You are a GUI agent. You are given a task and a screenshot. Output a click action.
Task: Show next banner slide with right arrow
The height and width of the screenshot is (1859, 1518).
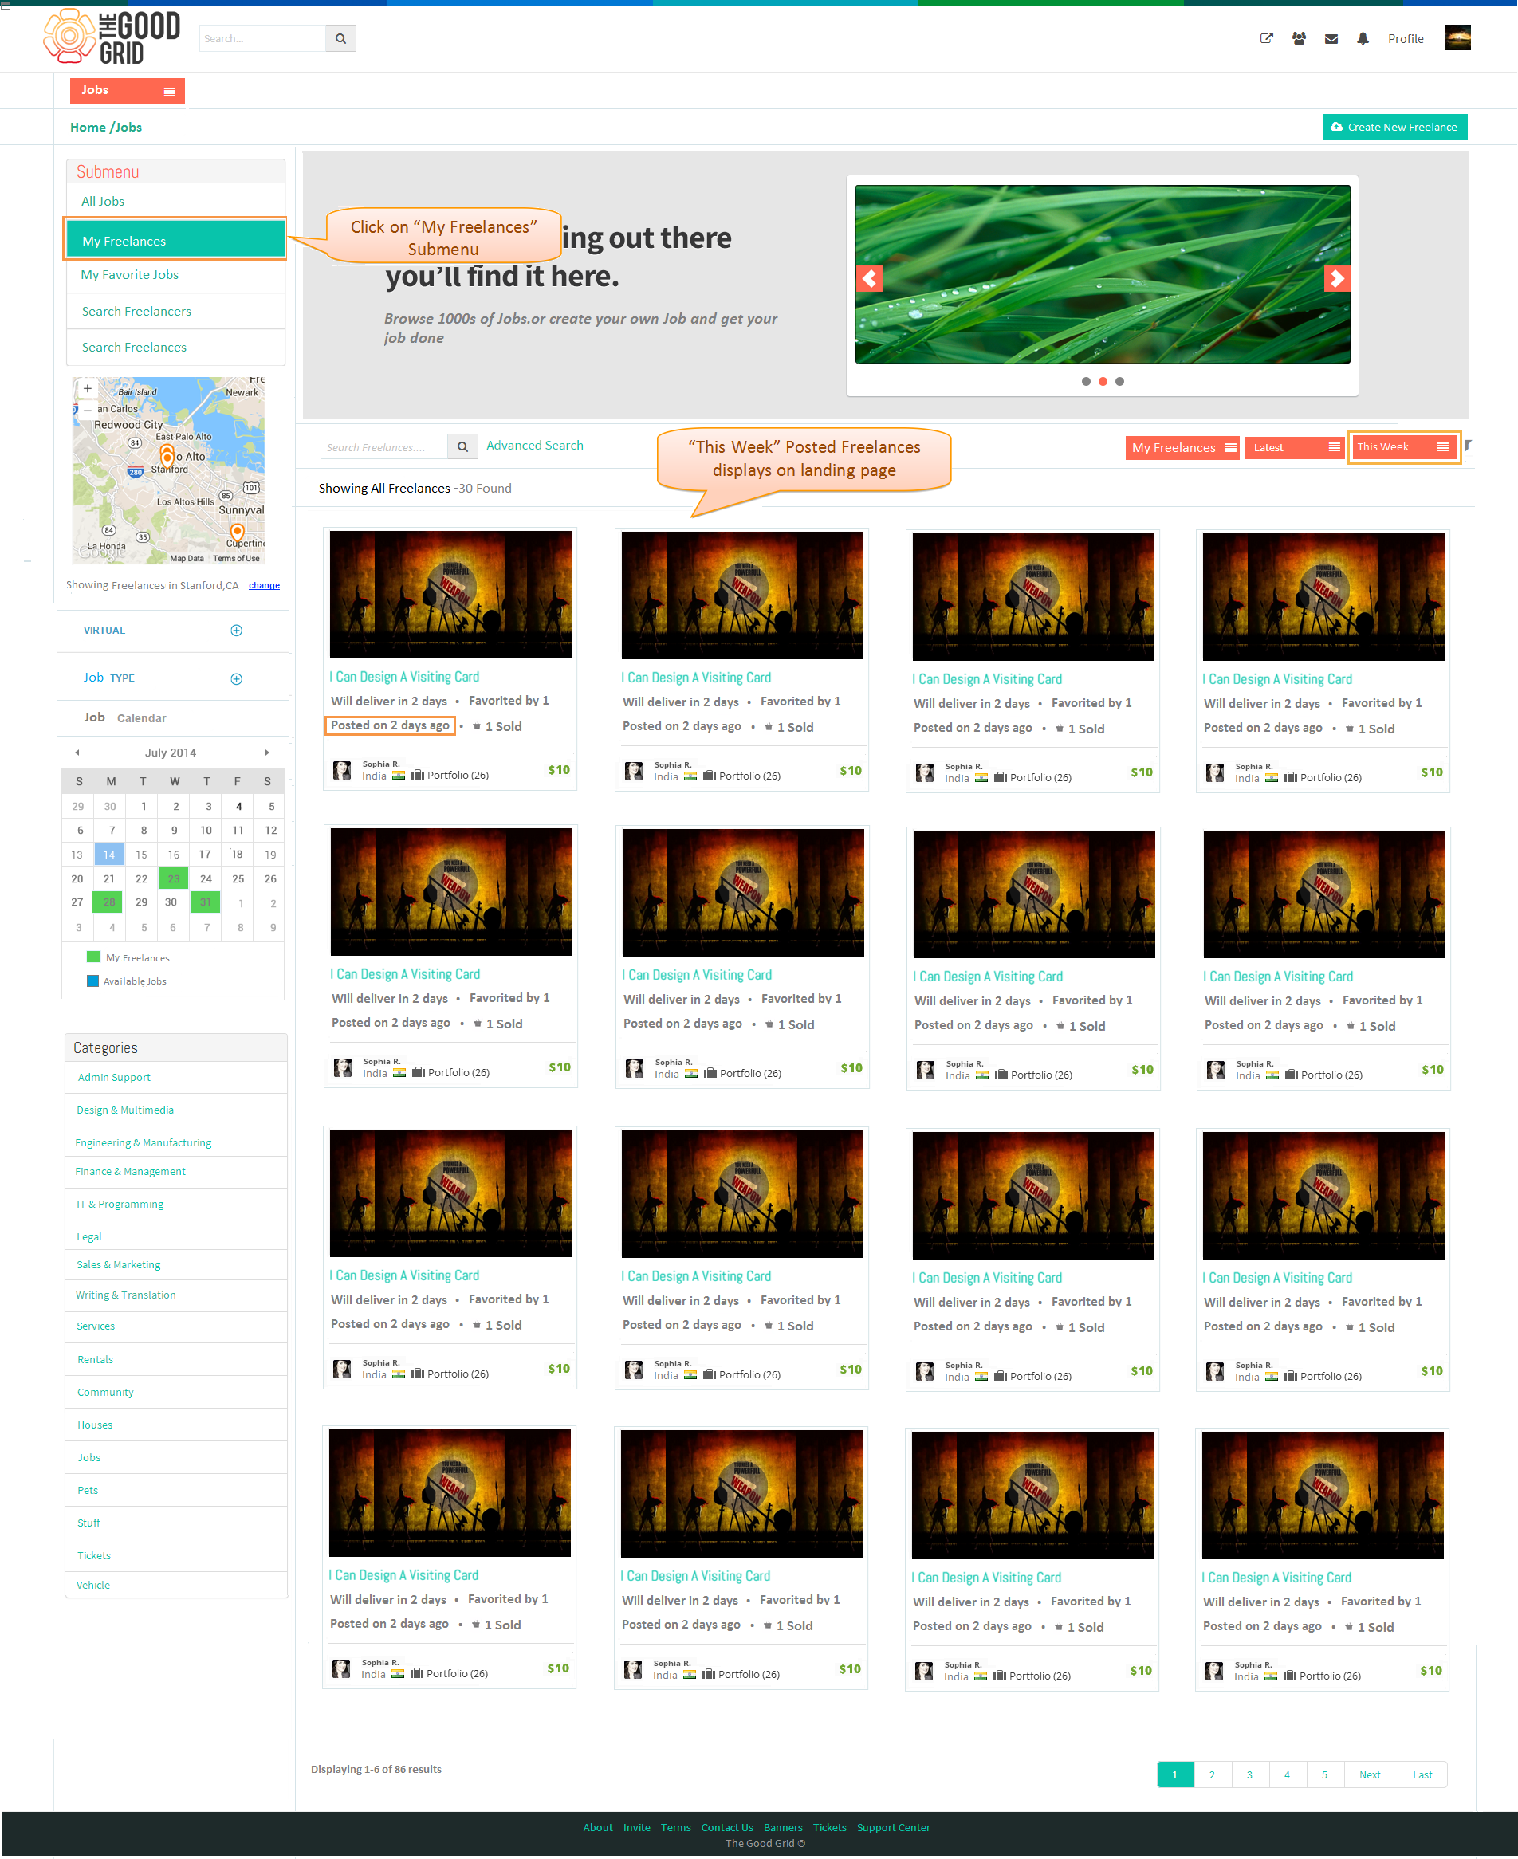point(1336,279)
